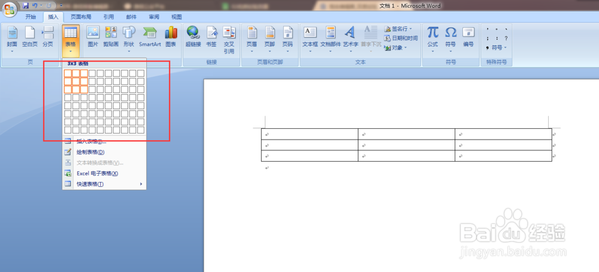Click the Office button logo
This screenshot has width=599, height=272.
9,8
